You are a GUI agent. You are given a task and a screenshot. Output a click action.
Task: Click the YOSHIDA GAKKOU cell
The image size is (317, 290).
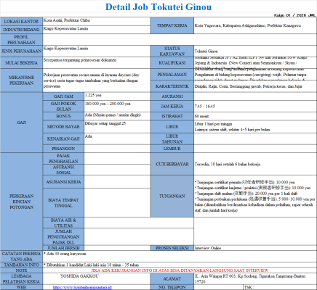(x=97, y=279)
